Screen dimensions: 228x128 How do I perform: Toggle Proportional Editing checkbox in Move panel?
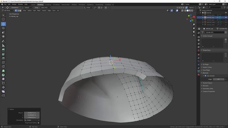(x=38, y=123)
